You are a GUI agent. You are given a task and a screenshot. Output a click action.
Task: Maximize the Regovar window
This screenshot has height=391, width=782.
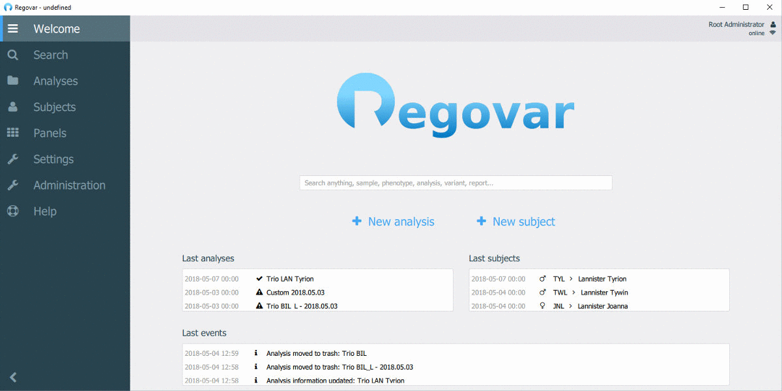746,7
